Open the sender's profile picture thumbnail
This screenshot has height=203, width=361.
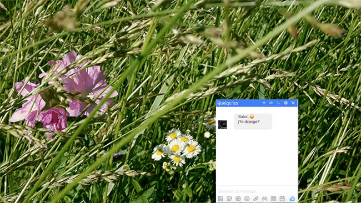pyautogui.click(x=222, y=124)
